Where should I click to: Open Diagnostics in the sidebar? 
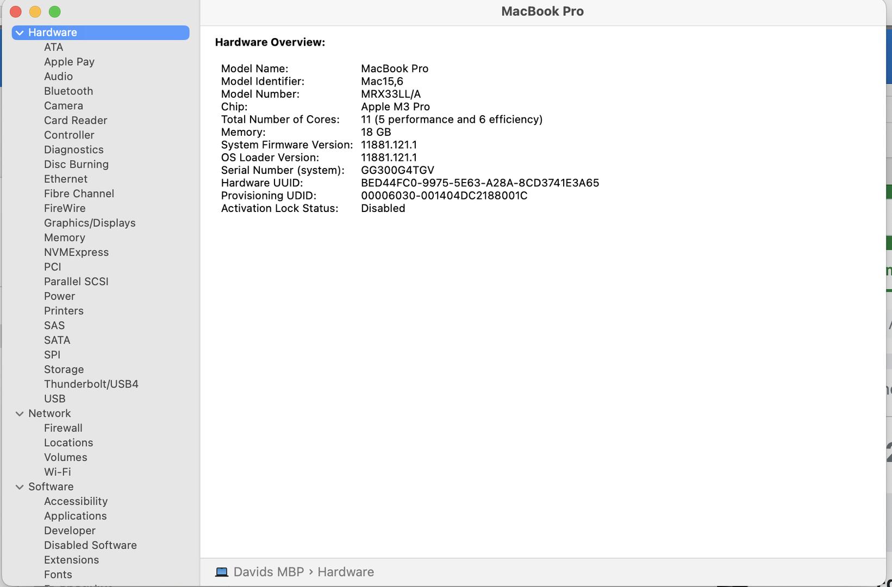click(x=74, y=150)
